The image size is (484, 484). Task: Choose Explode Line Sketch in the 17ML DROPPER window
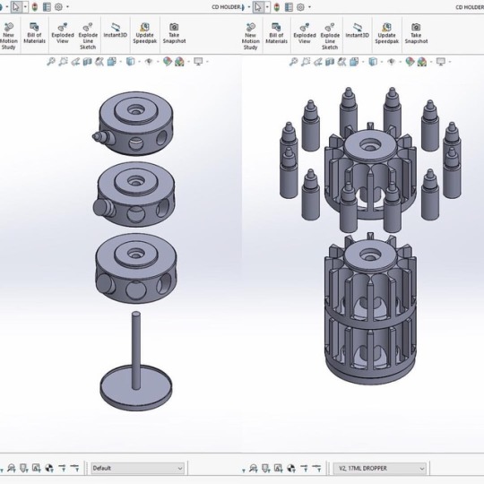(330, 36)
